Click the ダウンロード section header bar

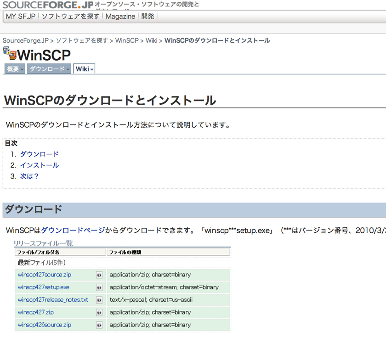(194, 210)
